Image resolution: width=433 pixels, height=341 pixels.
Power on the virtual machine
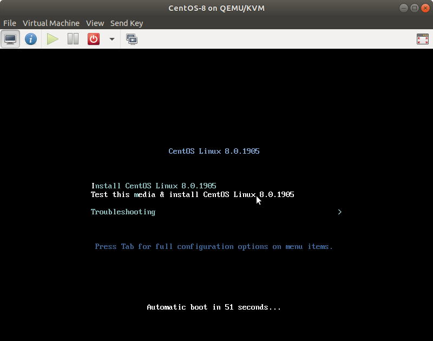52,39
